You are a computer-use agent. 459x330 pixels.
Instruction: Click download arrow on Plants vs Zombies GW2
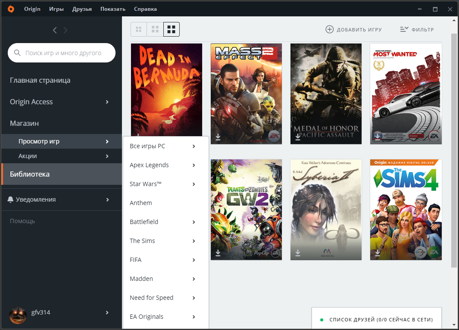click(x=218, y=253)
